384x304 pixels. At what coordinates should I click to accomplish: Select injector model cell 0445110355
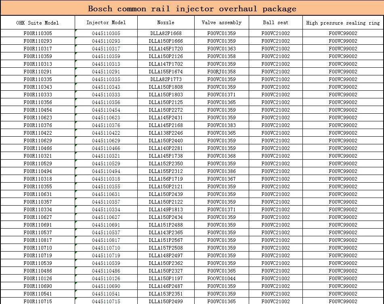(106, 187)
